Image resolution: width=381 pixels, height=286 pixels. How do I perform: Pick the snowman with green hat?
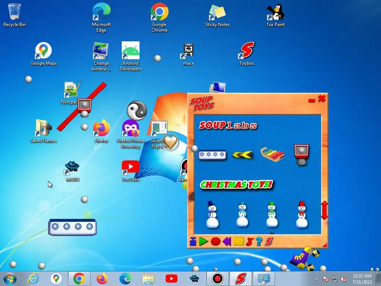[x=272, y=214]
